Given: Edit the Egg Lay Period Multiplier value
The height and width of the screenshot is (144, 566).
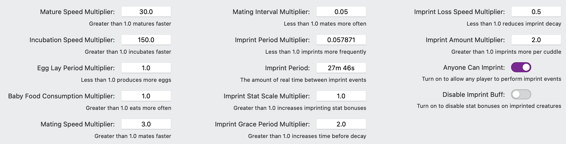Looking at the screenshot, I should click(146, 68).
